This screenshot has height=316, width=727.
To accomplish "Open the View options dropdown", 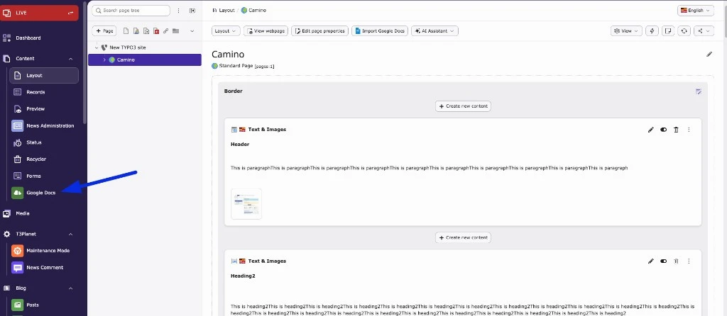I will pos(626,31).
